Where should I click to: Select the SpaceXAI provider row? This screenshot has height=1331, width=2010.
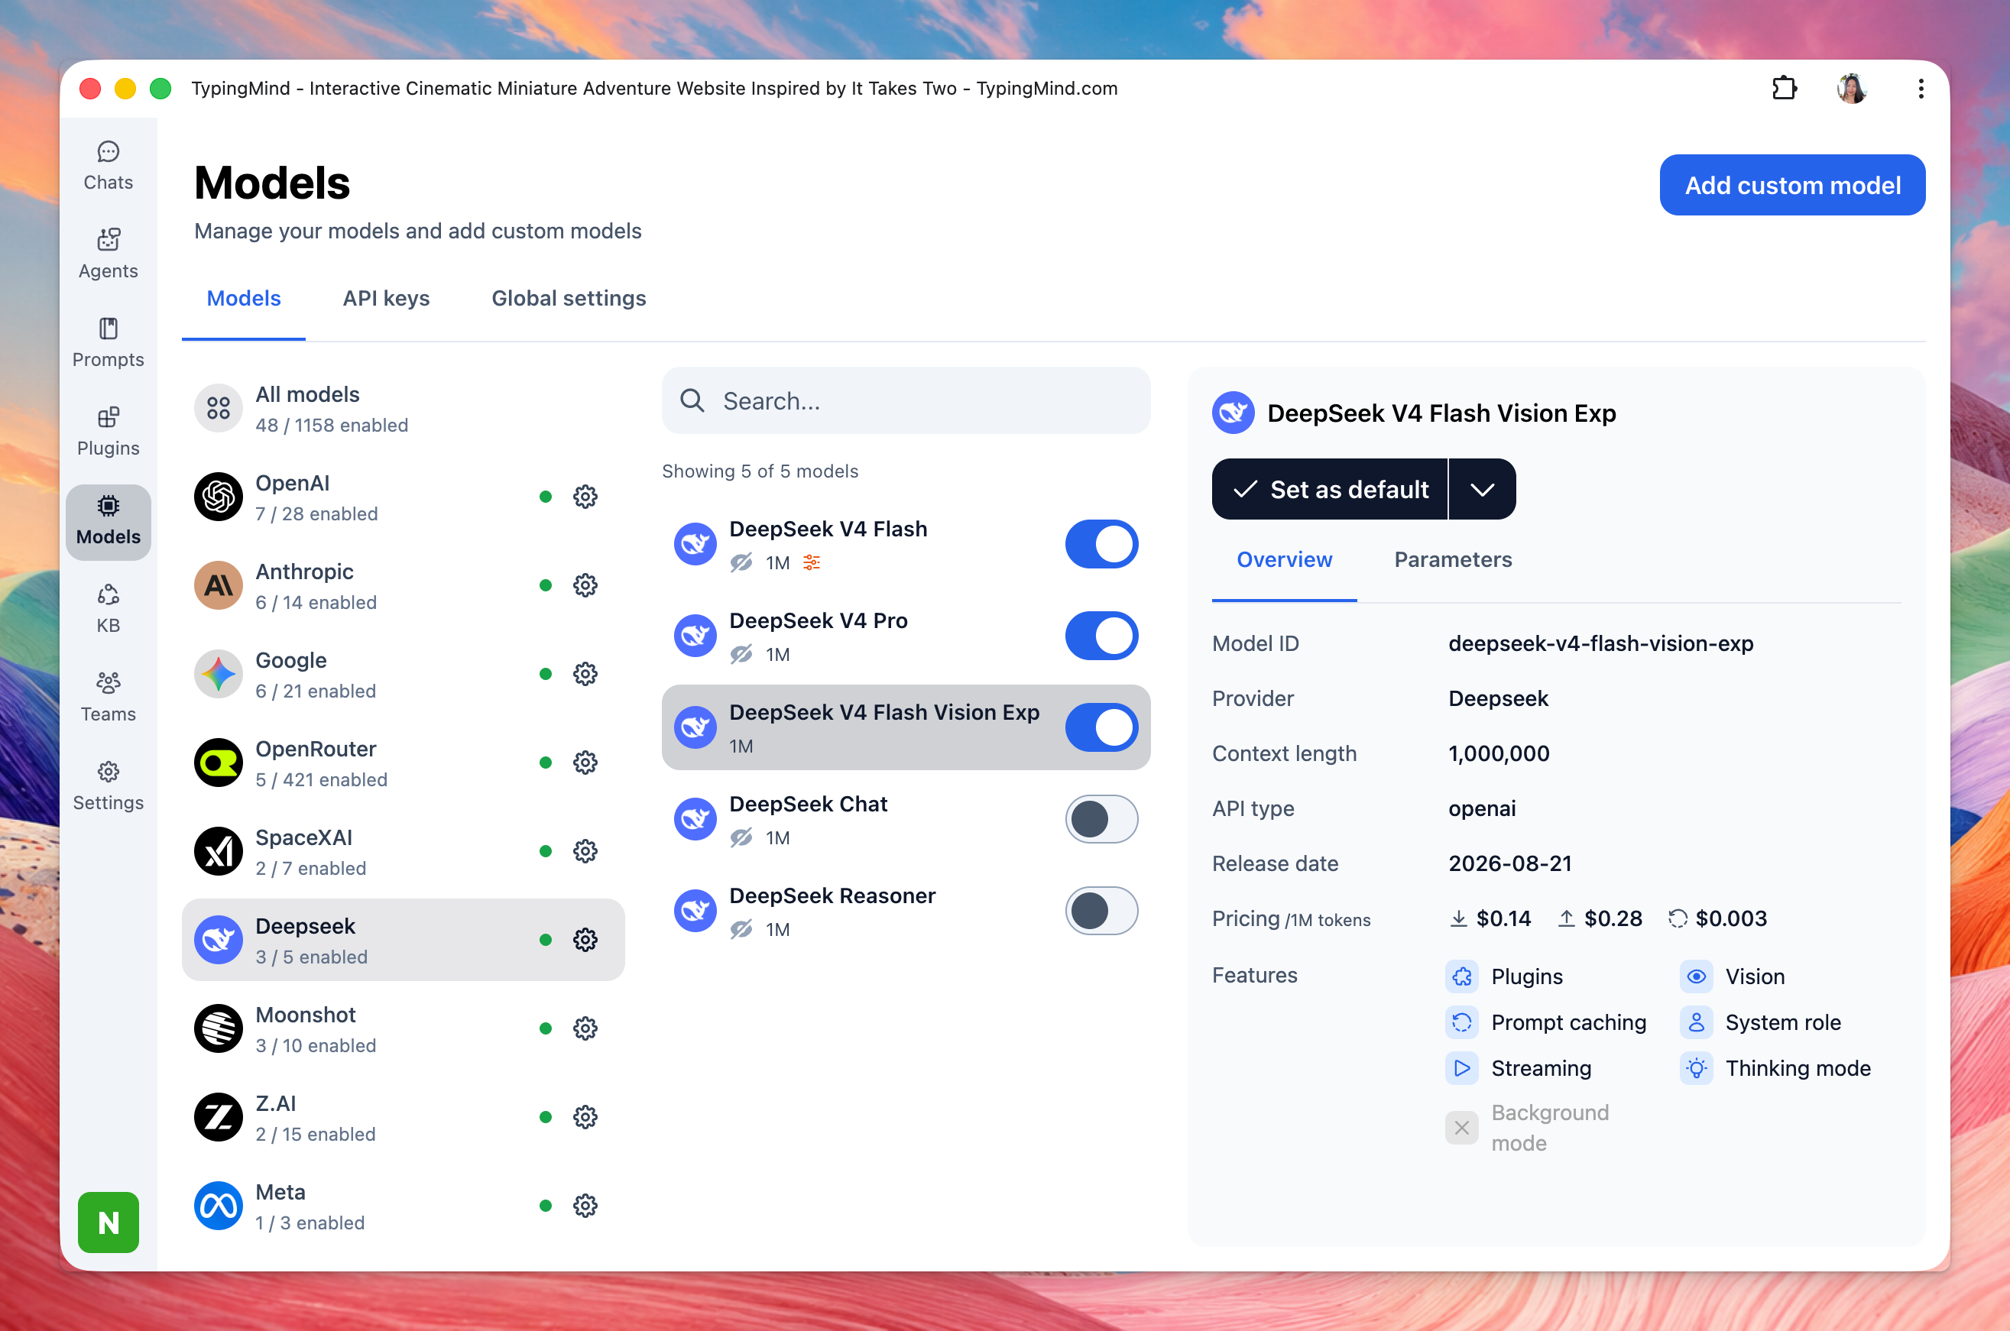pyautogui.click(x=404, y=850)
